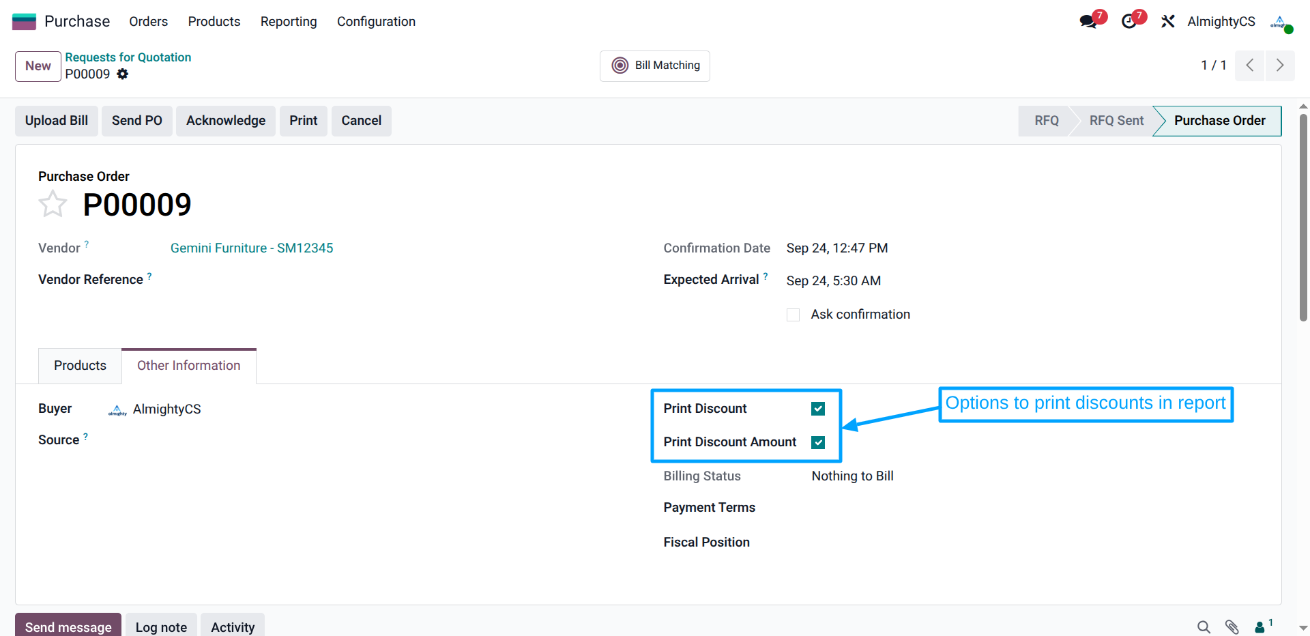Search messages with magnifier icon

(1204, 626)
